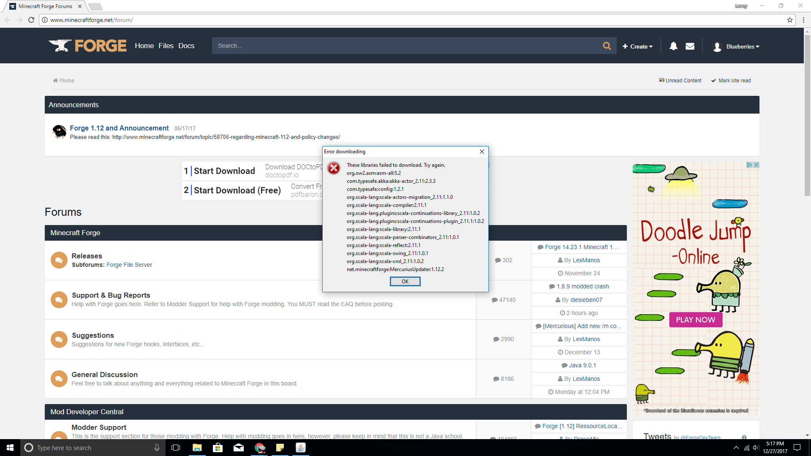This screenshot has height=456, width=811.
Task: Click General Discussion bubble icon
Action: point(59,379)
